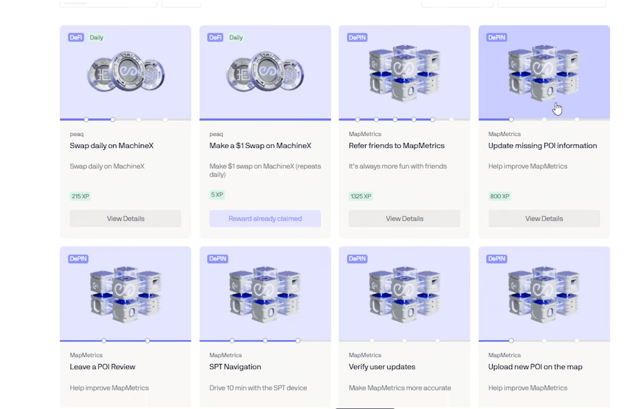The height and width of the screenshot is (409, 640).
Task: View Details for Update missing POI information
Action: [x=544, y=218]
